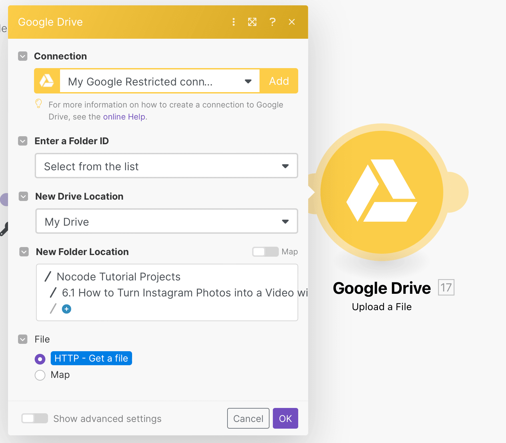
Task: Turn on Show advanced settings
Action: [34, 418]
